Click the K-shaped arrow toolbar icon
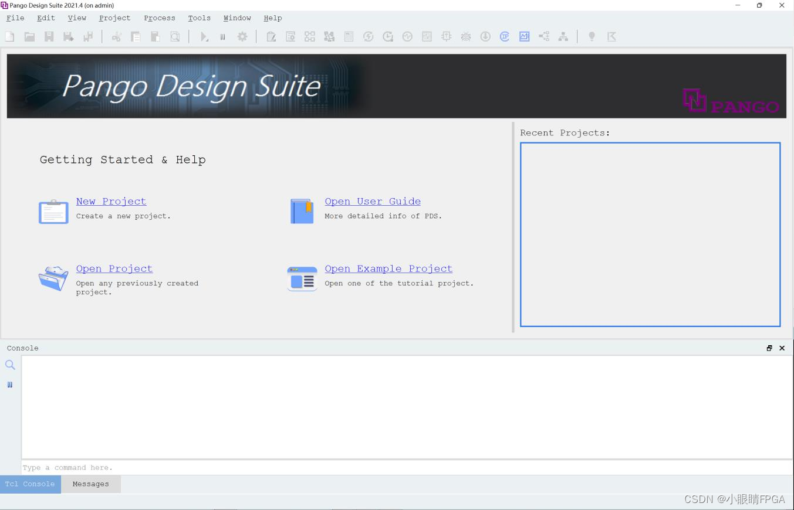This screenshot has height=510, width=794. coord(611,36)
